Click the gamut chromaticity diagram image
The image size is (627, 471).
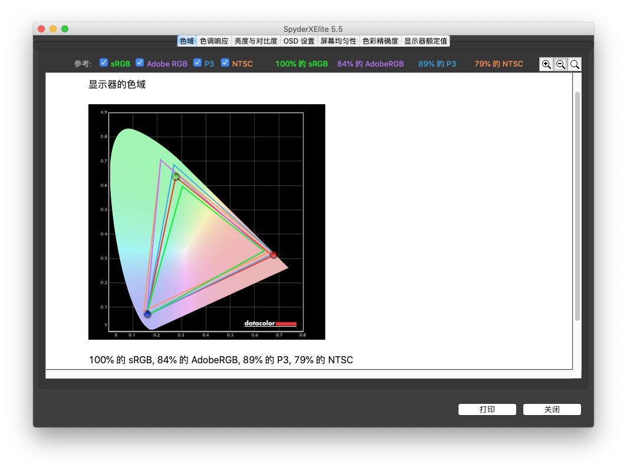(x=207, y=222)
